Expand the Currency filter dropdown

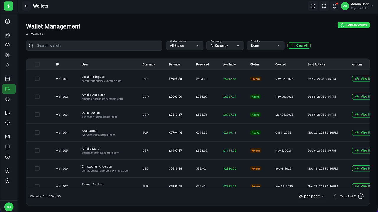coord(225,46)
